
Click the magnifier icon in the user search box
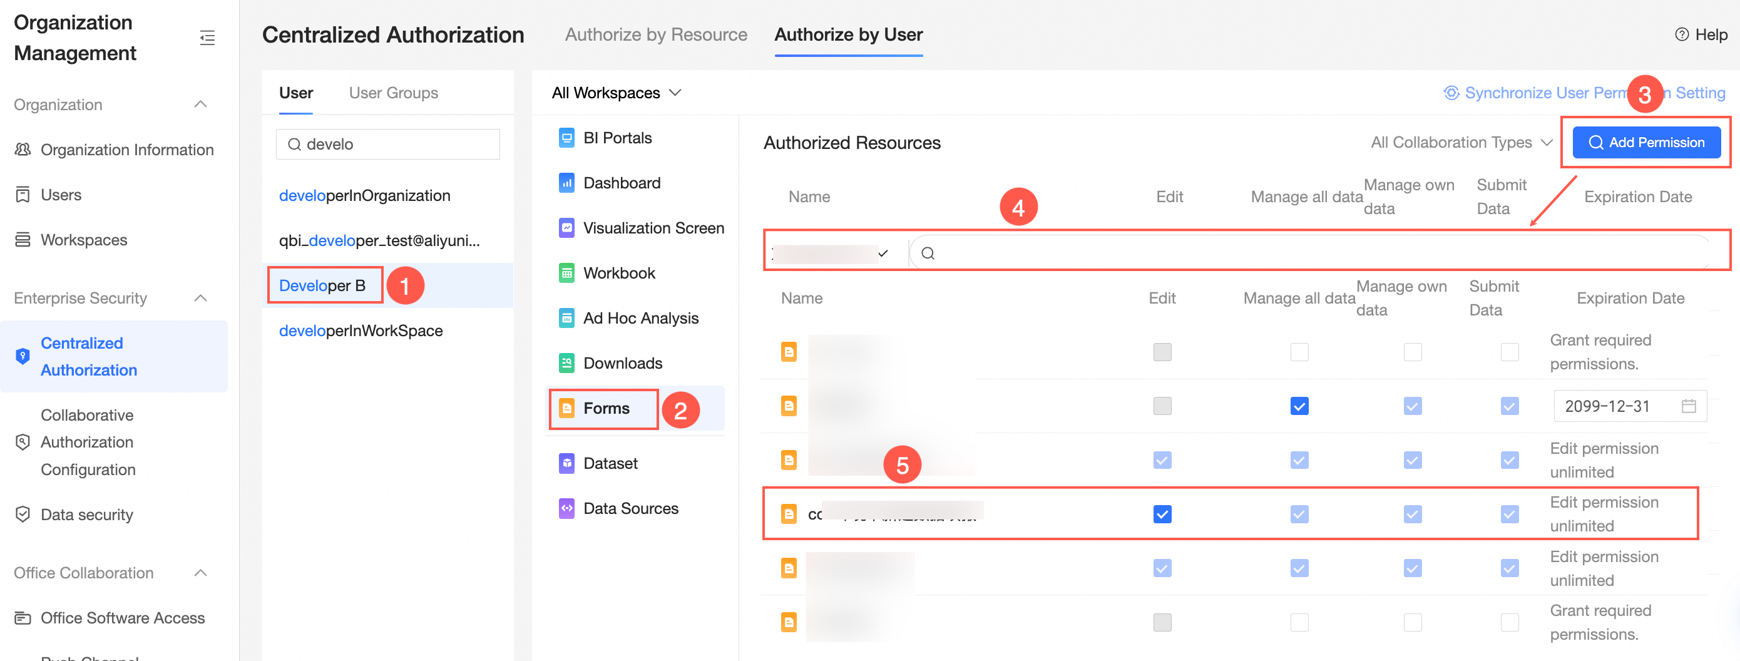tap(295, 145)
